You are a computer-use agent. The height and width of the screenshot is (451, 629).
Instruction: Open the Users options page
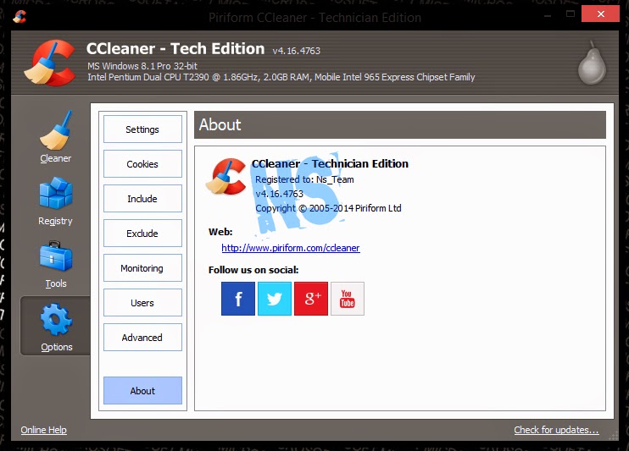pos(142,302)
